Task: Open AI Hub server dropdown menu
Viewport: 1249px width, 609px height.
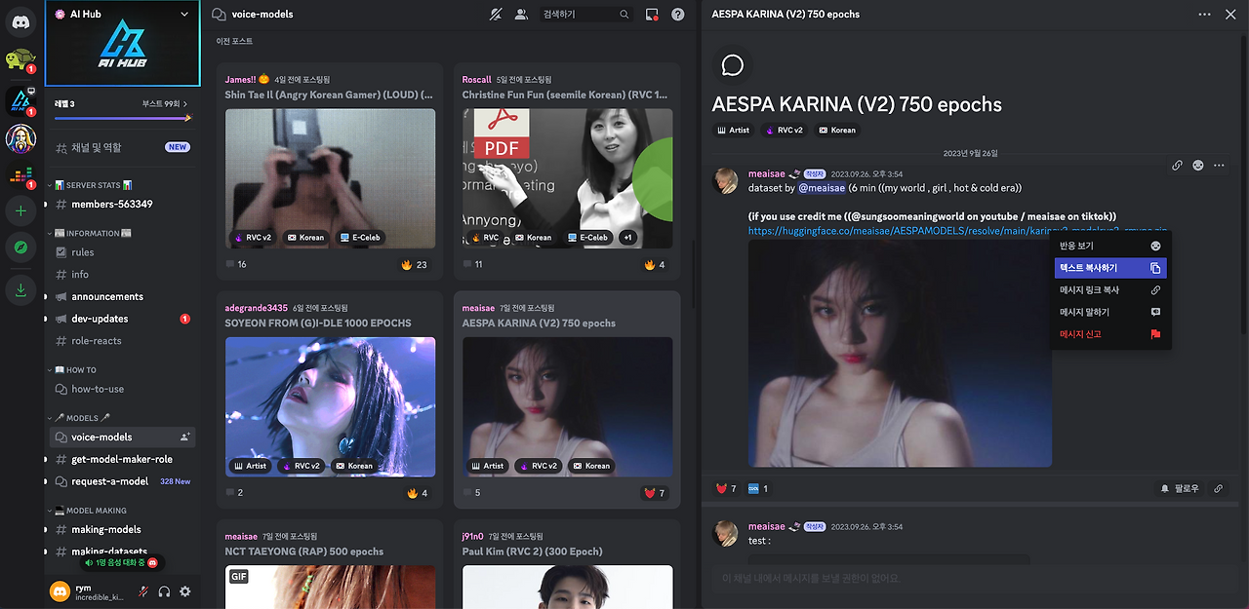Action: (x=184, y=15)
